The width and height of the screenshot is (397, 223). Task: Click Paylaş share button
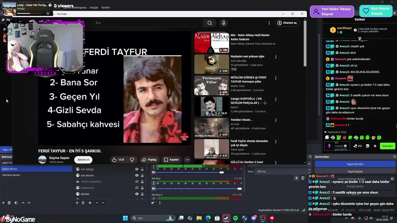[149, 160]
